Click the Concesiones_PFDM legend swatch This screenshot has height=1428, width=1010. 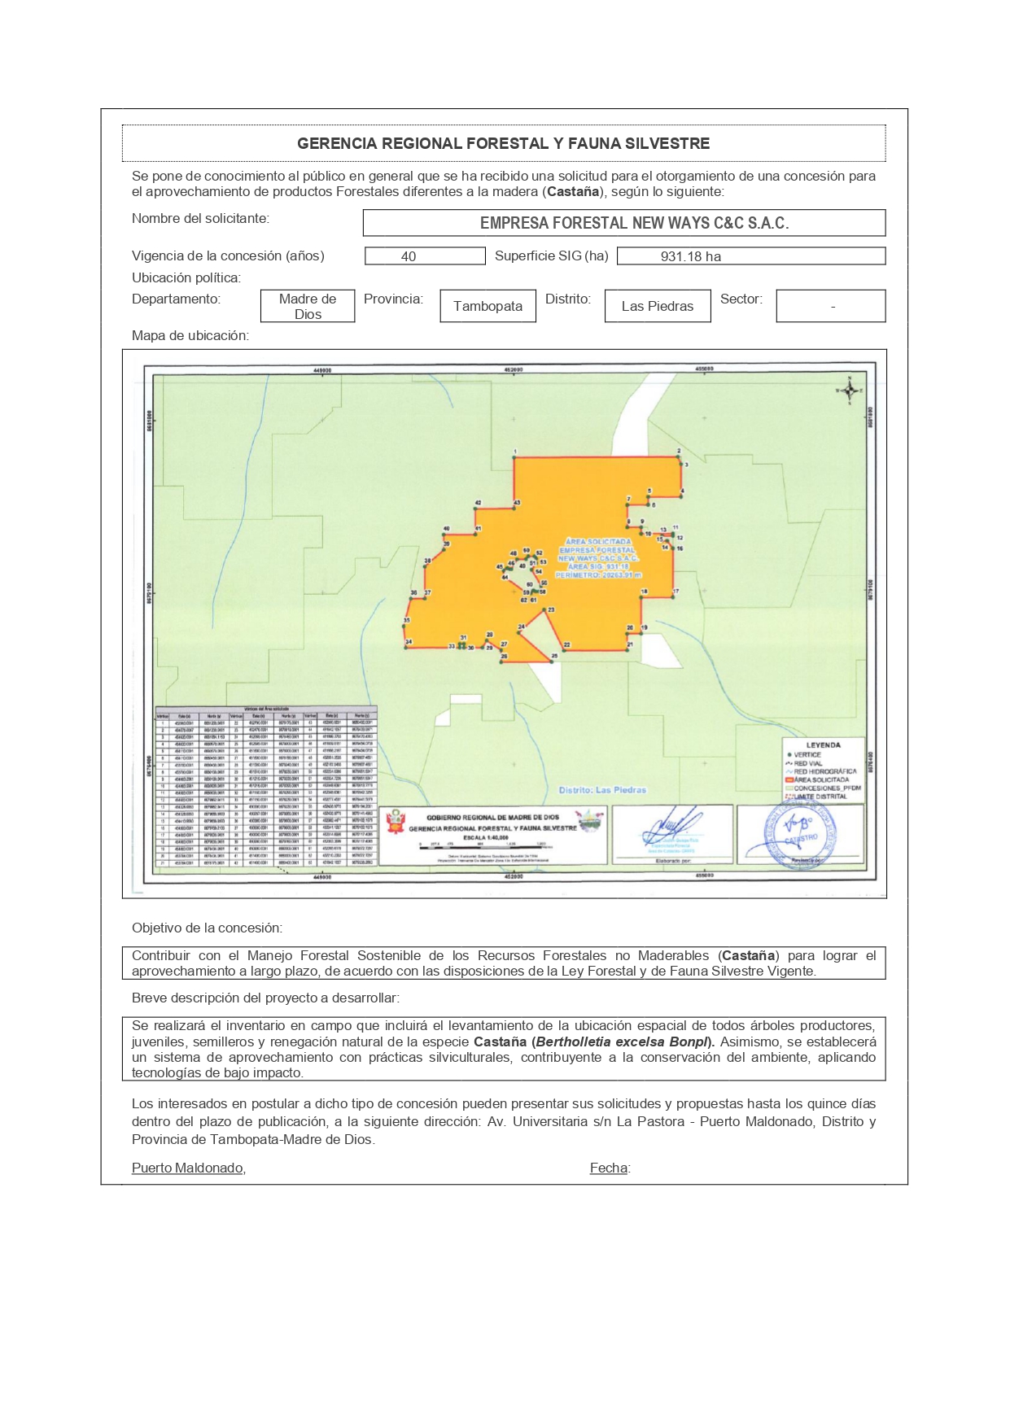789,788
